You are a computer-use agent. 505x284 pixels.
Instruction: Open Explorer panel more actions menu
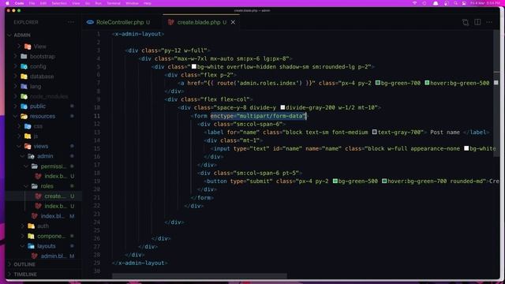71,22
